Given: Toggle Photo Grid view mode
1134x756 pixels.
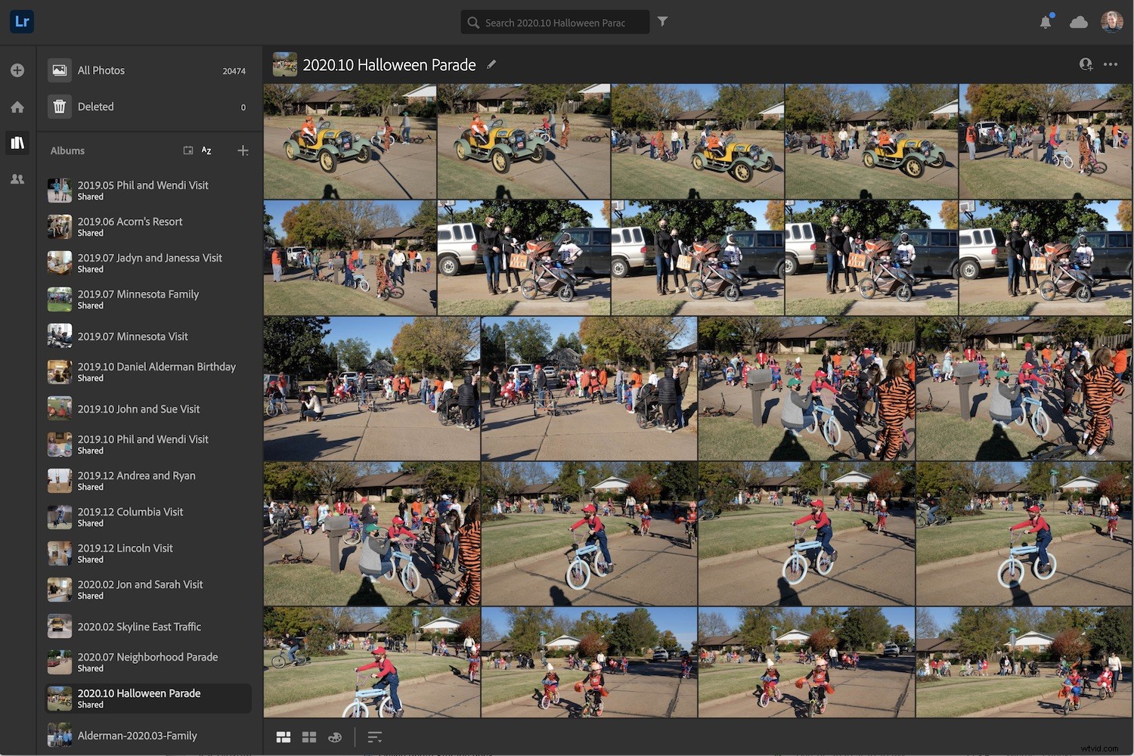Looking at the screenshot, I should (x=283, y=736).
